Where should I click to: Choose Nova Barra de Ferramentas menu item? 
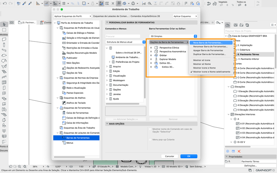coord(211,43)
